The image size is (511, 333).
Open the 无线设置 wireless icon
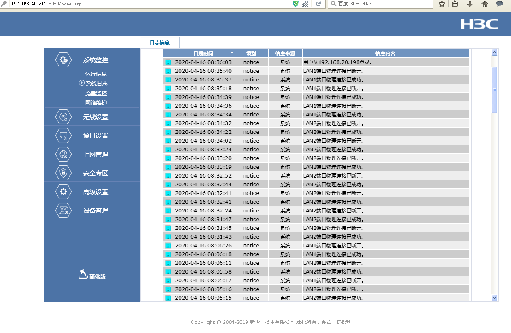click(x=63, y=117)
